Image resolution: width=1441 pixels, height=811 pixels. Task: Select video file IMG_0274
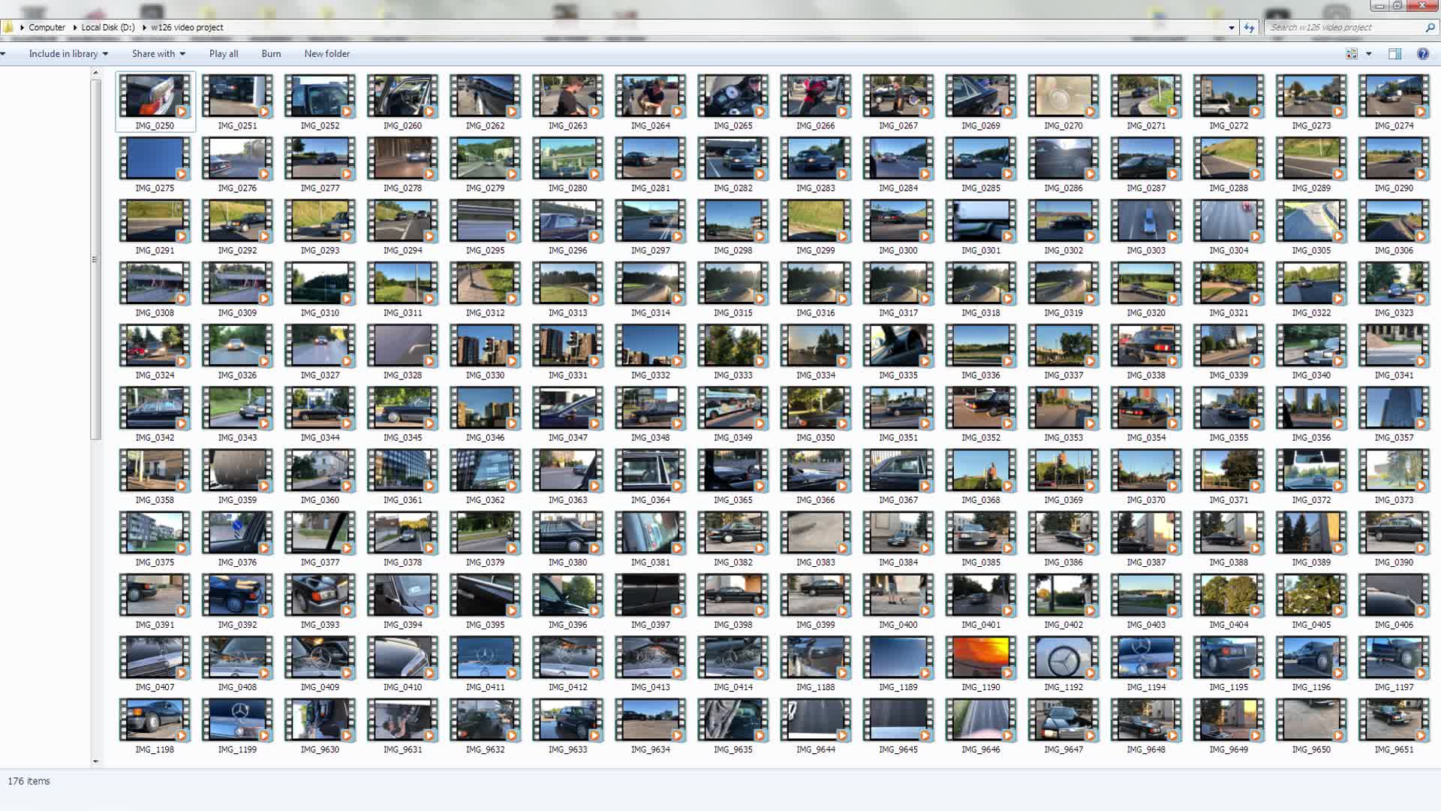click(1394, 102)
